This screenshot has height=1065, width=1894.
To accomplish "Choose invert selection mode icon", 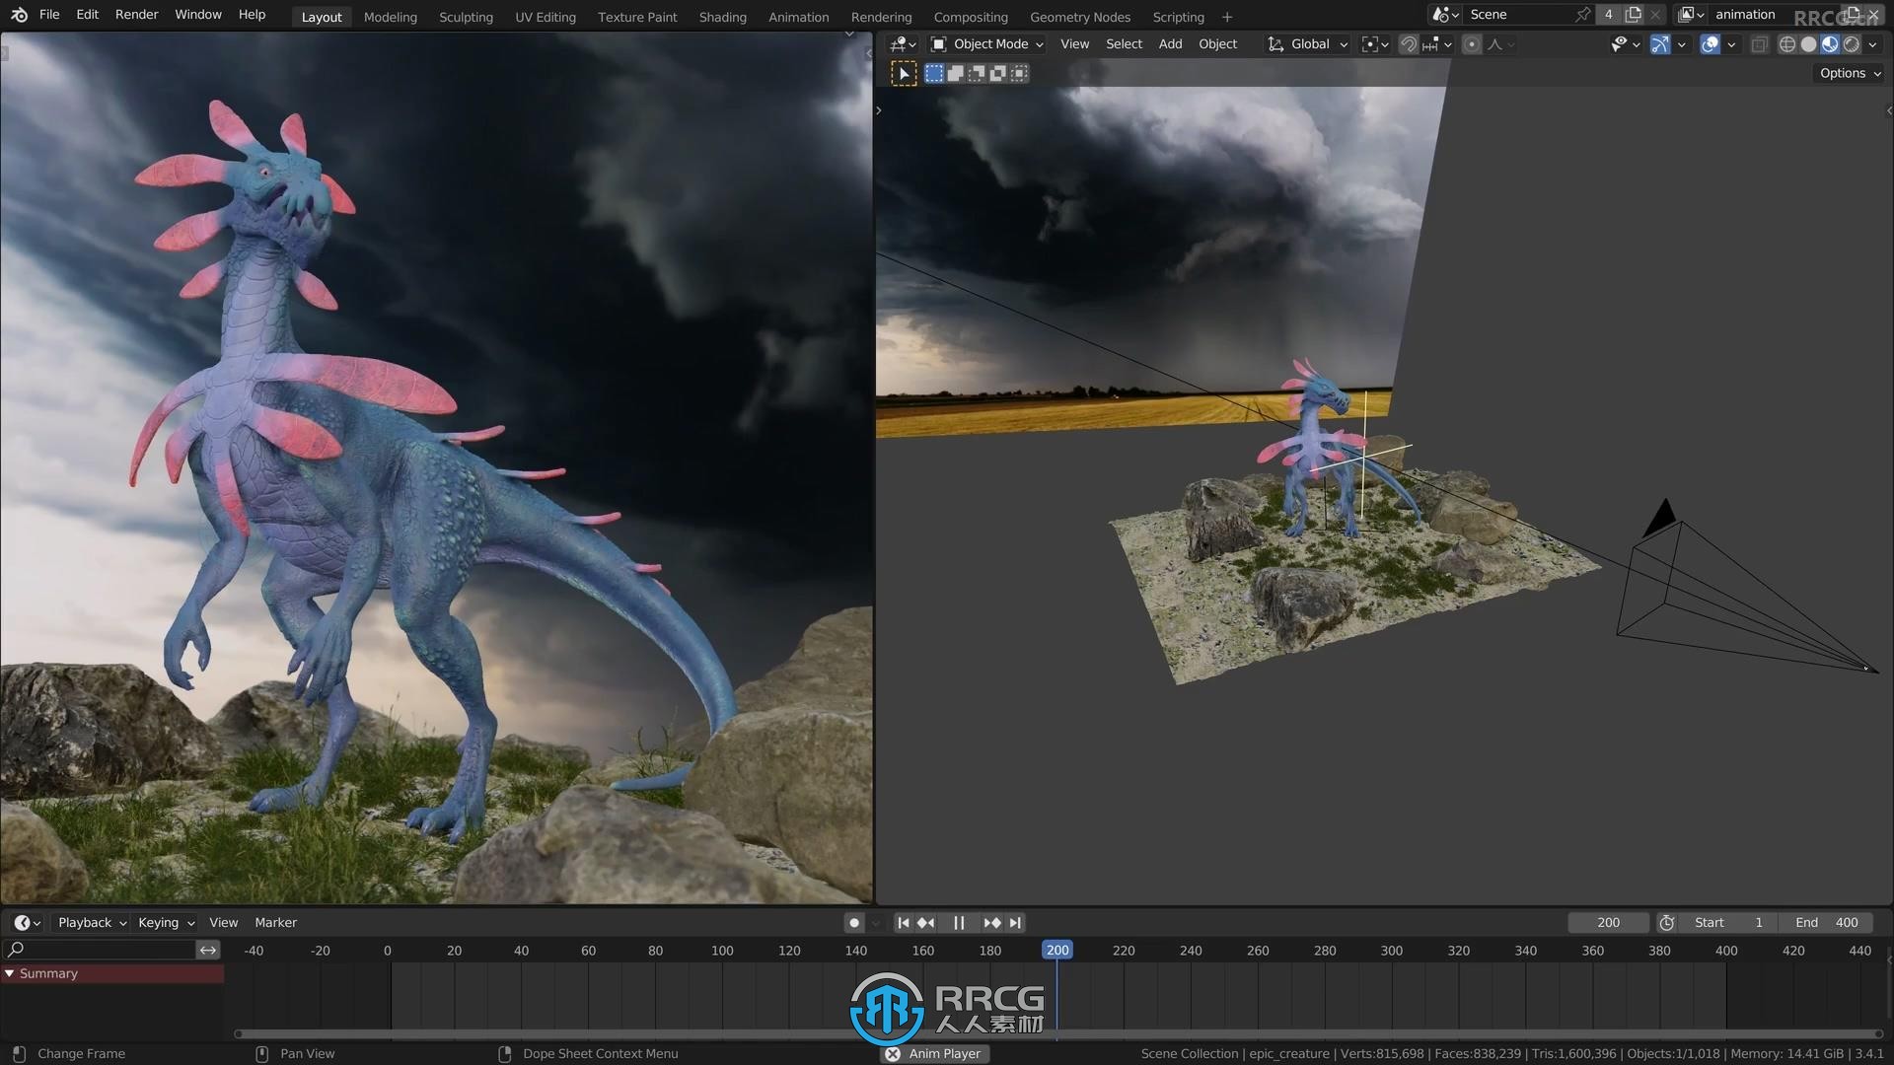I will 997,73.
